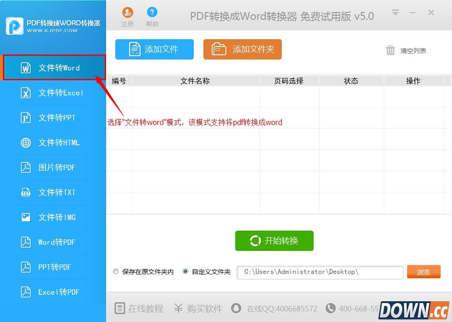452x322 pixels.
Task: Select the 文件转Word sidebar mode
Action: (x=53, y=68)
